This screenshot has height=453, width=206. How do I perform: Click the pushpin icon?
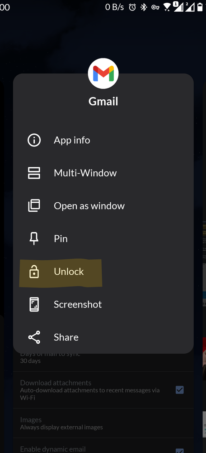pyautogui.click(x=34, y=239)
